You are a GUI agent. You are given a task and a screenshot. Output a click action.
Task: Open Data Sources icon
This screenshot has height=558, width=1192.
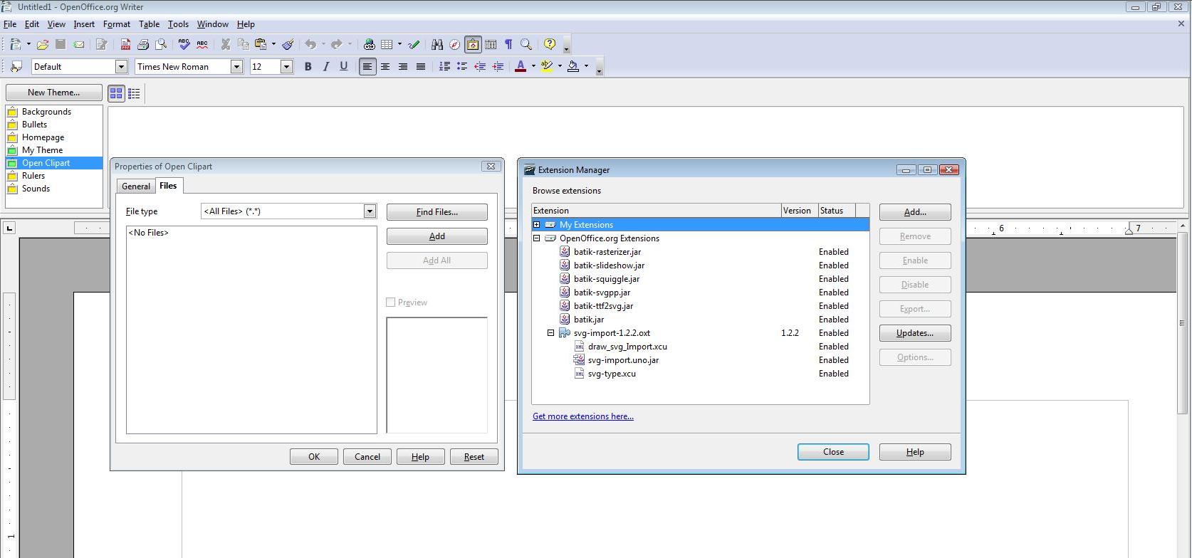pos(491,44)
